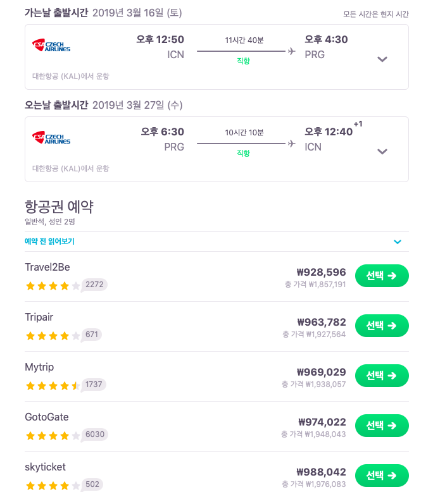This screenshot has height=492, width=433.
Task: Select the Tripair offer at ₩963,782
Action: click(382, 326)
